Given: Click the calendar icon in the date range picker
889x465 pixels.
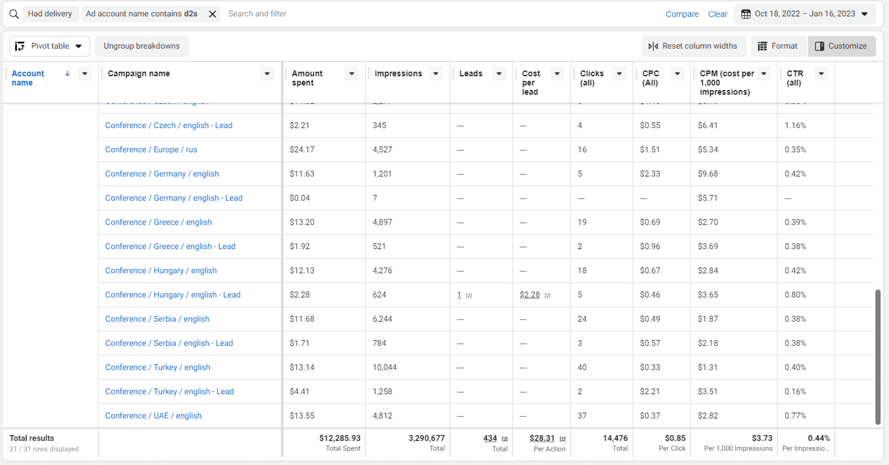Looking at the screenshot, I should (x=746, y=14).
